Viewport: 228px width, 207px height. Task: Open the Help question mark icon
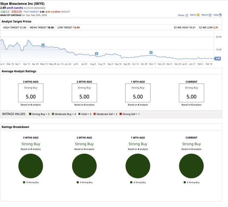(x=220, y=15)
